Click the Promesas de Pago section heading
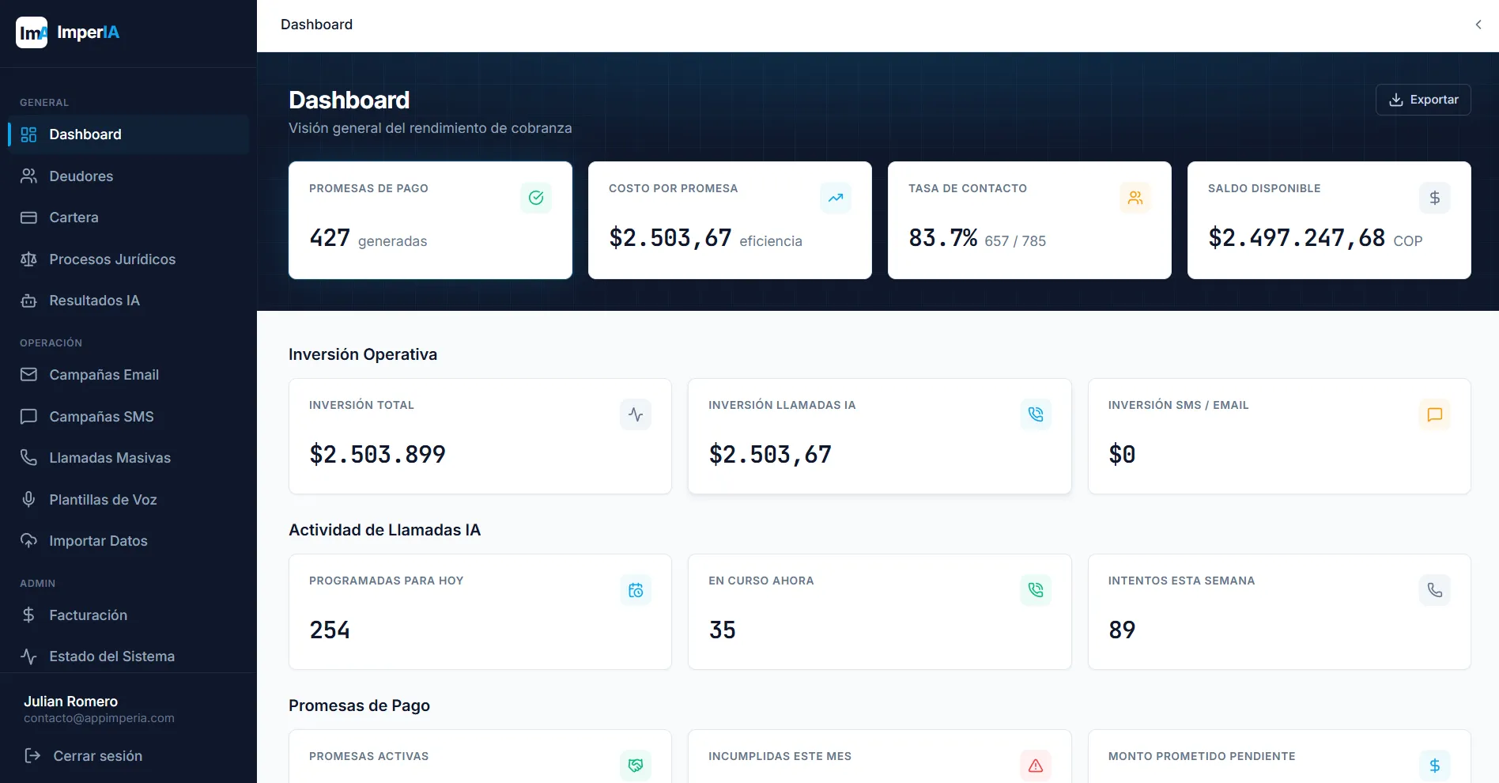Image resolution: width=1499 pixels, height=783 pixels. pyautogui.click(x=359, y=705)
